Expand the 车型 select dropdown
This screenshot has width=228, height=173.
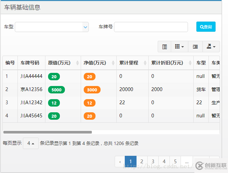(85, 27)
